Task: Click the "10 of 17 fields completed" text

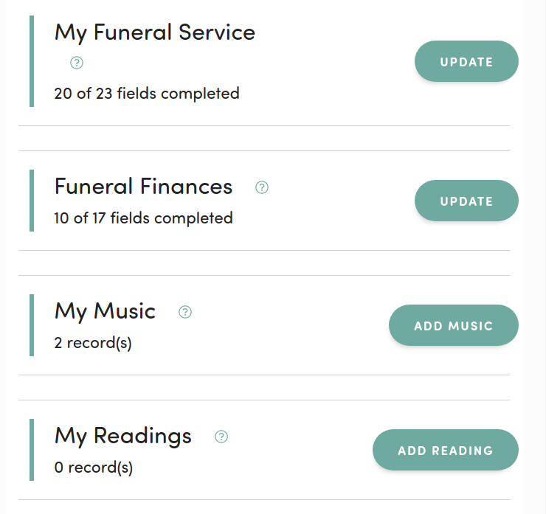Action: tap(143, 218)
